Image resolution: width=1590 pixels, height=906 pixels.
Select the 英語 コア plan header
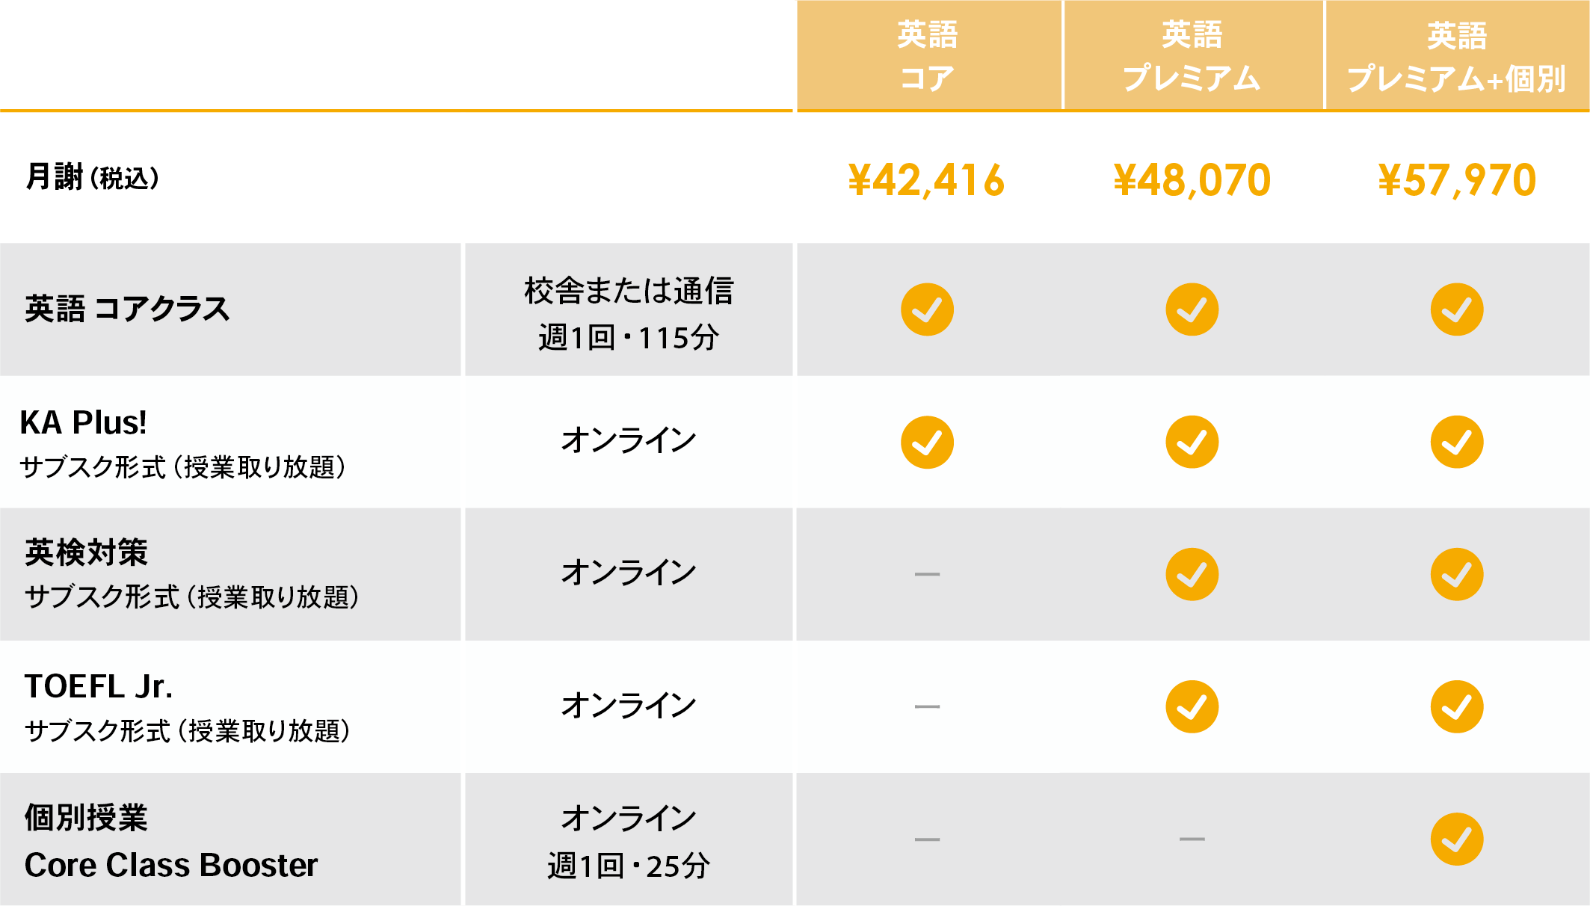928,56
